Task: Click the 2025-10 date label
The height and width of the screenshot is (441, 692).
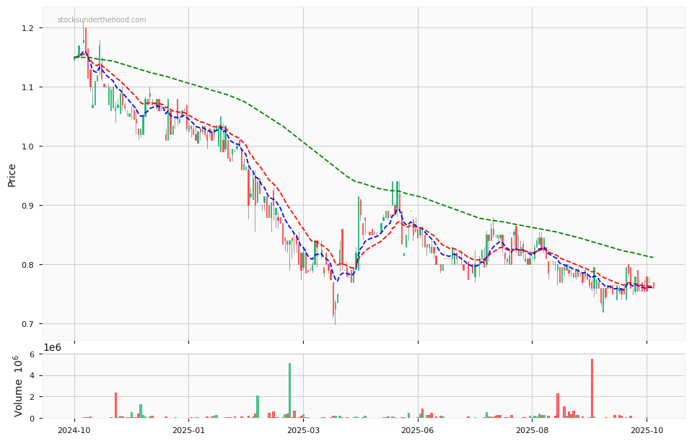Action: 647,431
